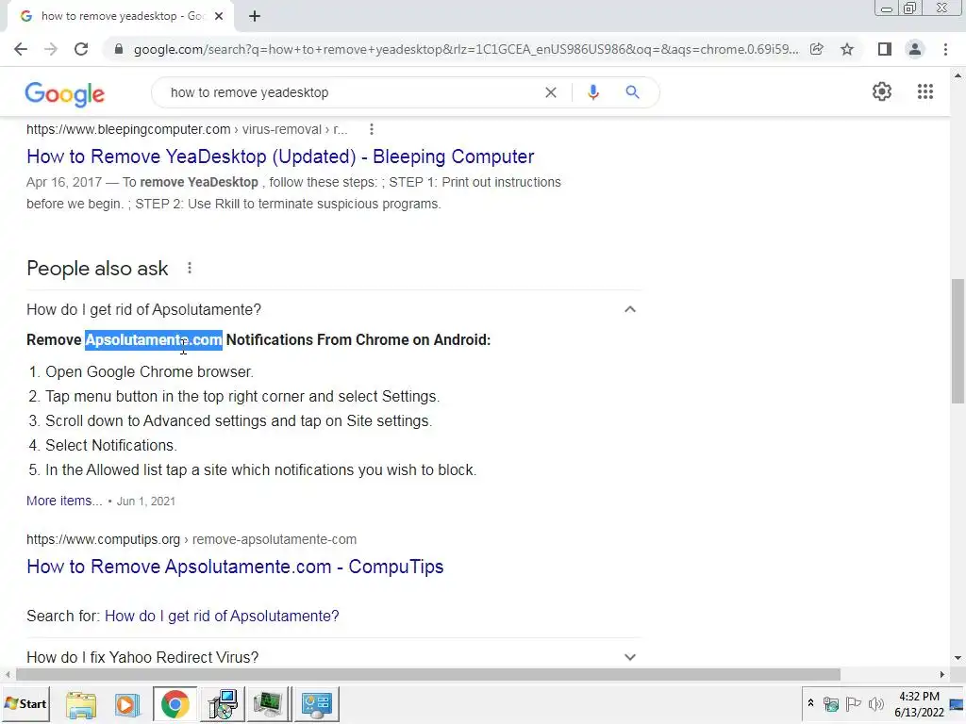Viewport: 966px width, 724px height.
Task: Click the computips.org URL breadcrumb
Action: tap(191, 539)
